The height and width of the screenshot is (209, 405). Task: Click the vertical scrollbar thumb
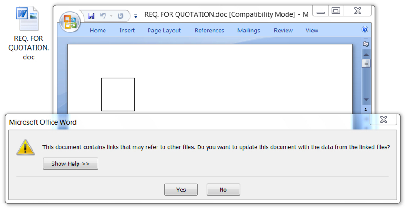[366, 63]
